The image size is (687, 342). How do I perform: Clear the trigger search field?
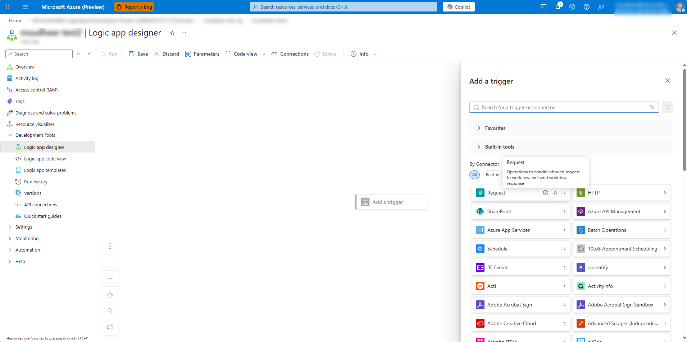tap(652, 107)
